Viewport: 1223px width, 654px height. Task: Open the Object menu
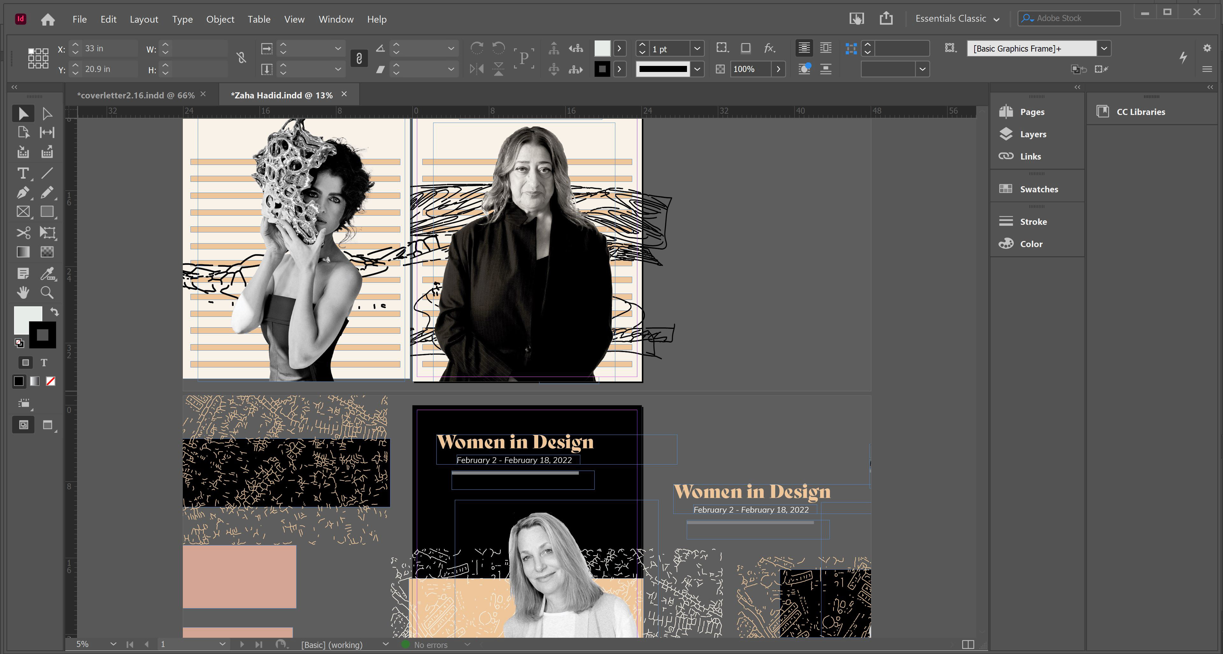(220, 19)
